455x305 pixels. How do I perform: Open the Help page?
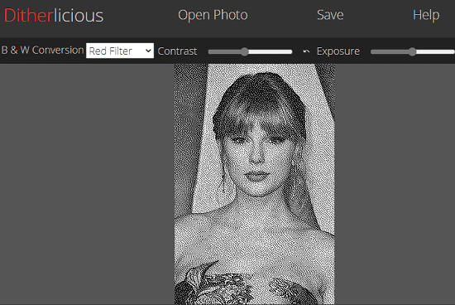tap(426, 15)
